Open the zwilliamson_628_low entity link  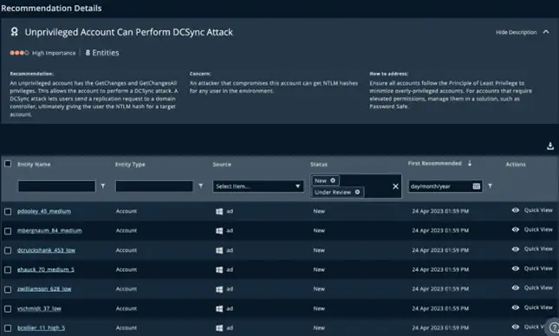pyautogui.click(x=44, y=289)
